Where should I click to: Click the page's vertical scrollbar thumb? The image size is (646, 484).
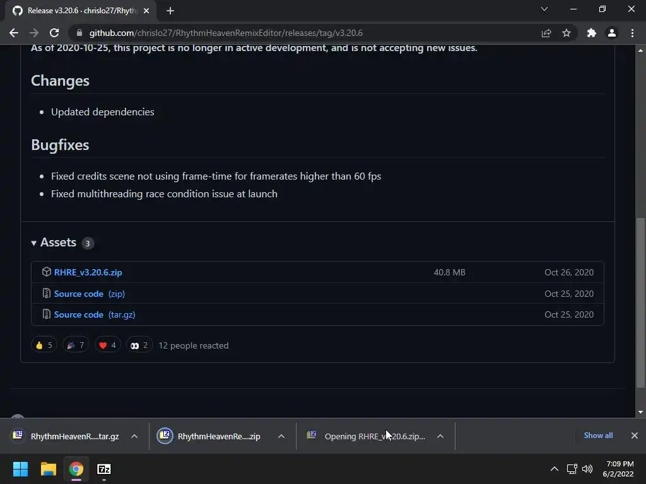(x=641, y=302)
